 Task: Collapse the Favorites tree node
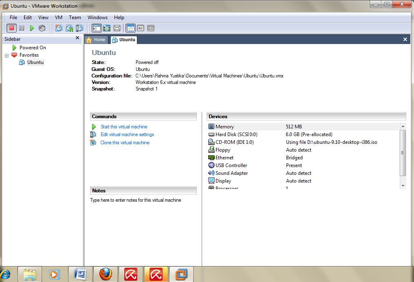pyautogui.click(x=7, y=55)
